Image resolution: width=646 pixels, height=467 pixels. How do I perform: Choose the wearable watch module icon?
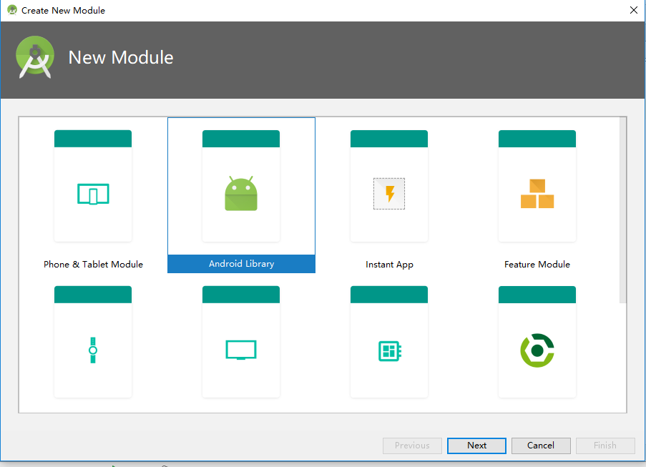click(93, 350)
